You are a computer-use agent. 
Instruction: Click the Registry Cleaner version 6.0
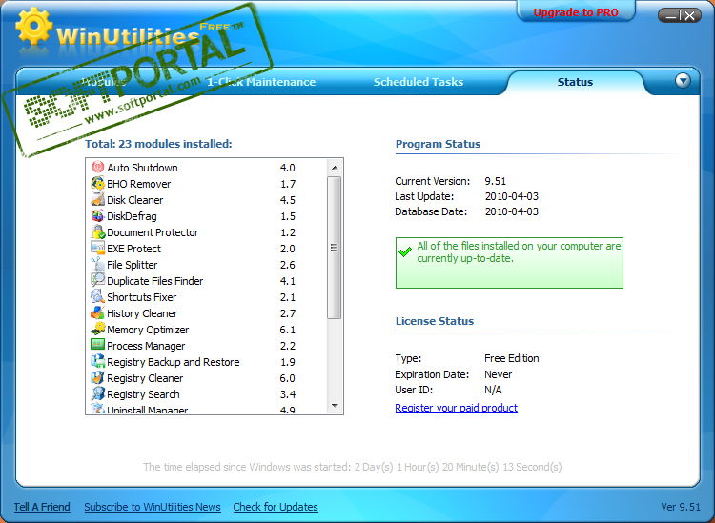point(288,378)
